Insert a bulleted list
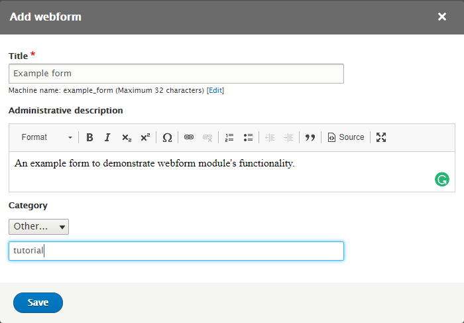 tap(248, 137)
